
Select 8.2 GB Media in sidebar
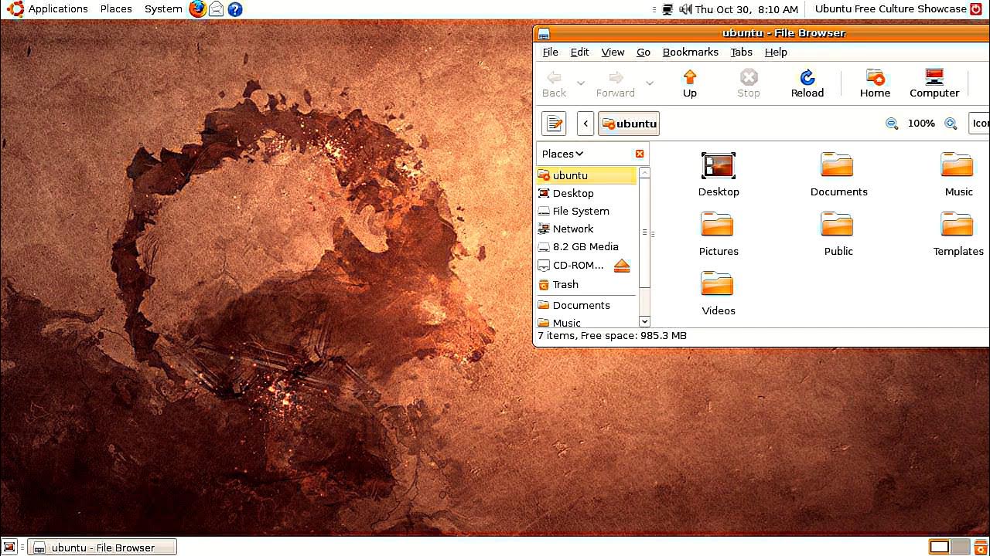(586, 246)
